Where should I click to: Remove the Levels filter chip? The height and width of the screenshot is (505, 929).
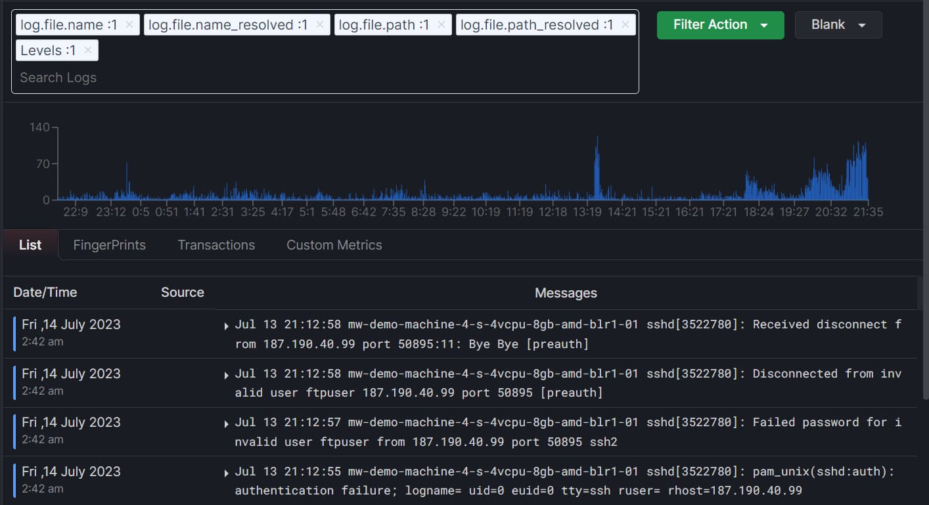(87, 51)
